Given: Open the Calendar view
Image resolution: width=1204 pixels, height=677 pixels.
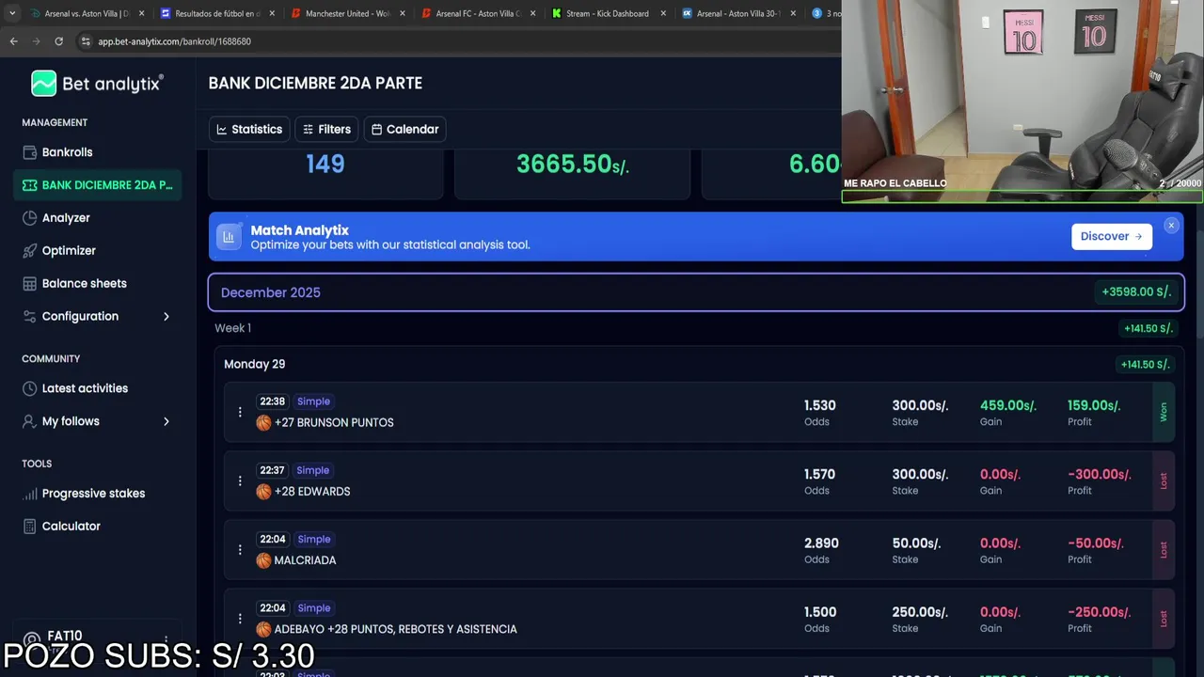Looking at the screenshot, I should click(404, 130).
